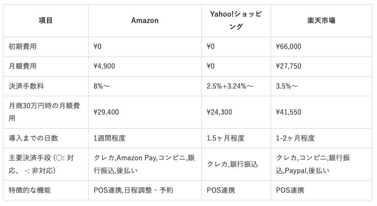Click the ¥24,300 cost cell
The width and height of the screenshot is (377, 206).
[x=220, y=112]
